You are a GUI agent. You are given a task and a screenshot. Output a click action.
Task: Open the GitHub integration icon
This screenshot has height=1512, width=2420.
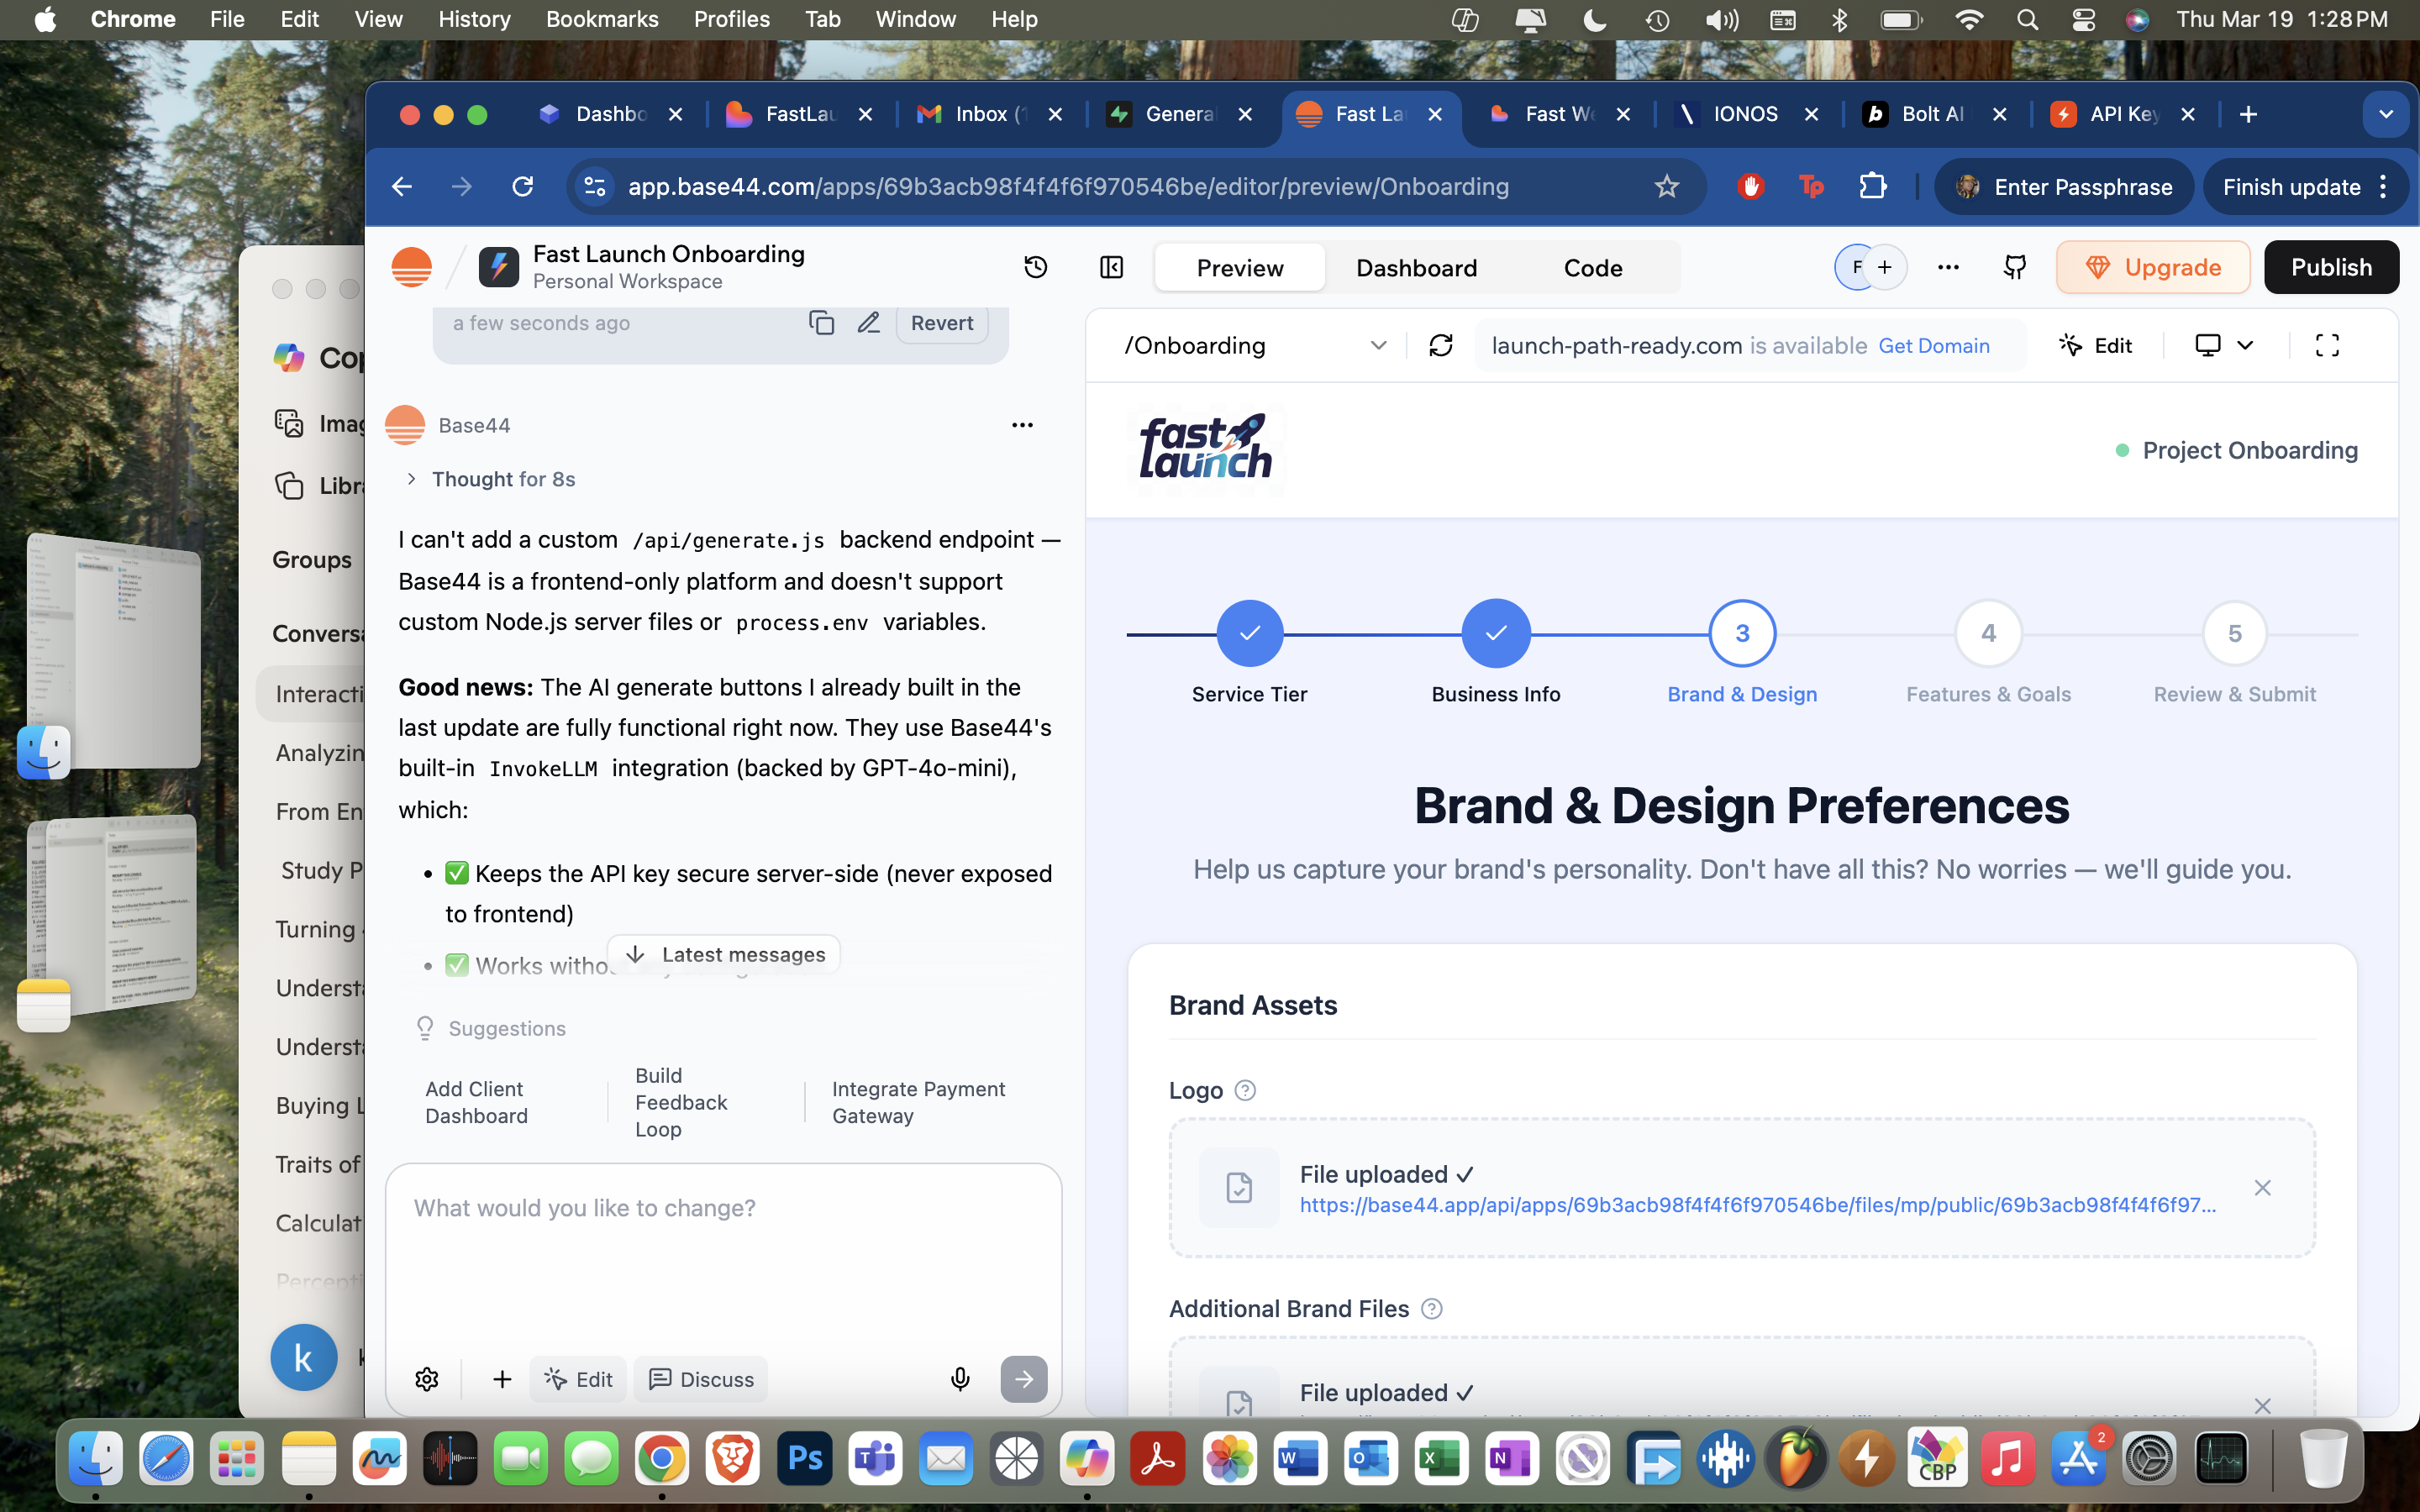2014,267
